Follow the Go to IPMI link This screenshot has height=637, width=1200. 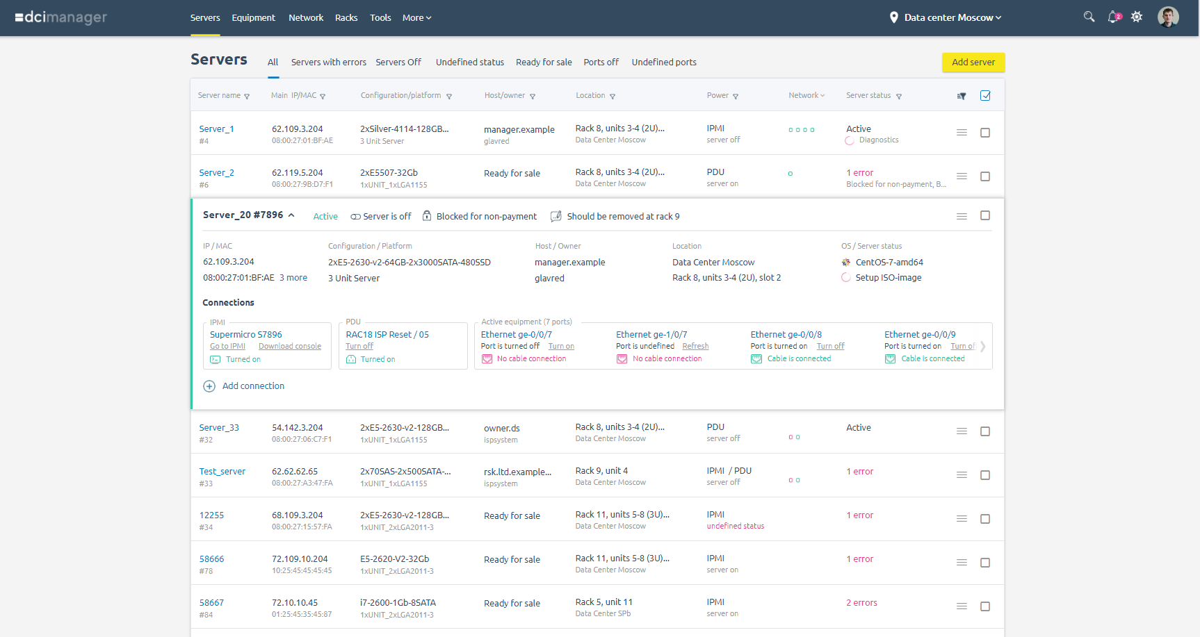coord(228,347)
